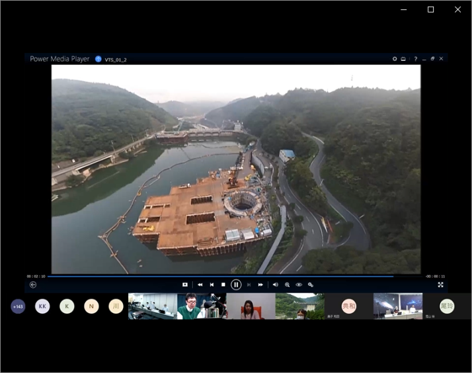Enter fullscreen video mode
This screenshot has width=472, height=373.
pyautogui.click(x=440, y=284)
